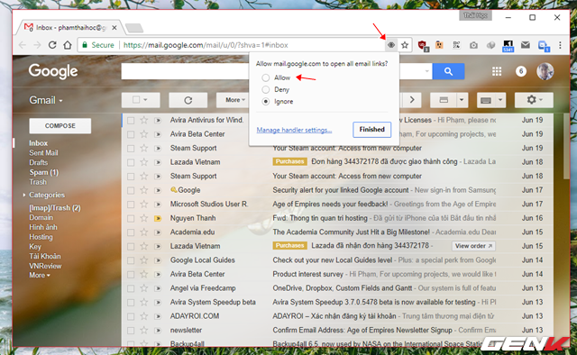
Task: Toggle importance marker for ADAYROI.COM email
Action: [x=158, y=316]
